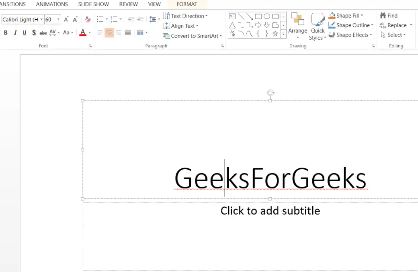Open Align Text options
418x272 pixels.
click(180, 26)
